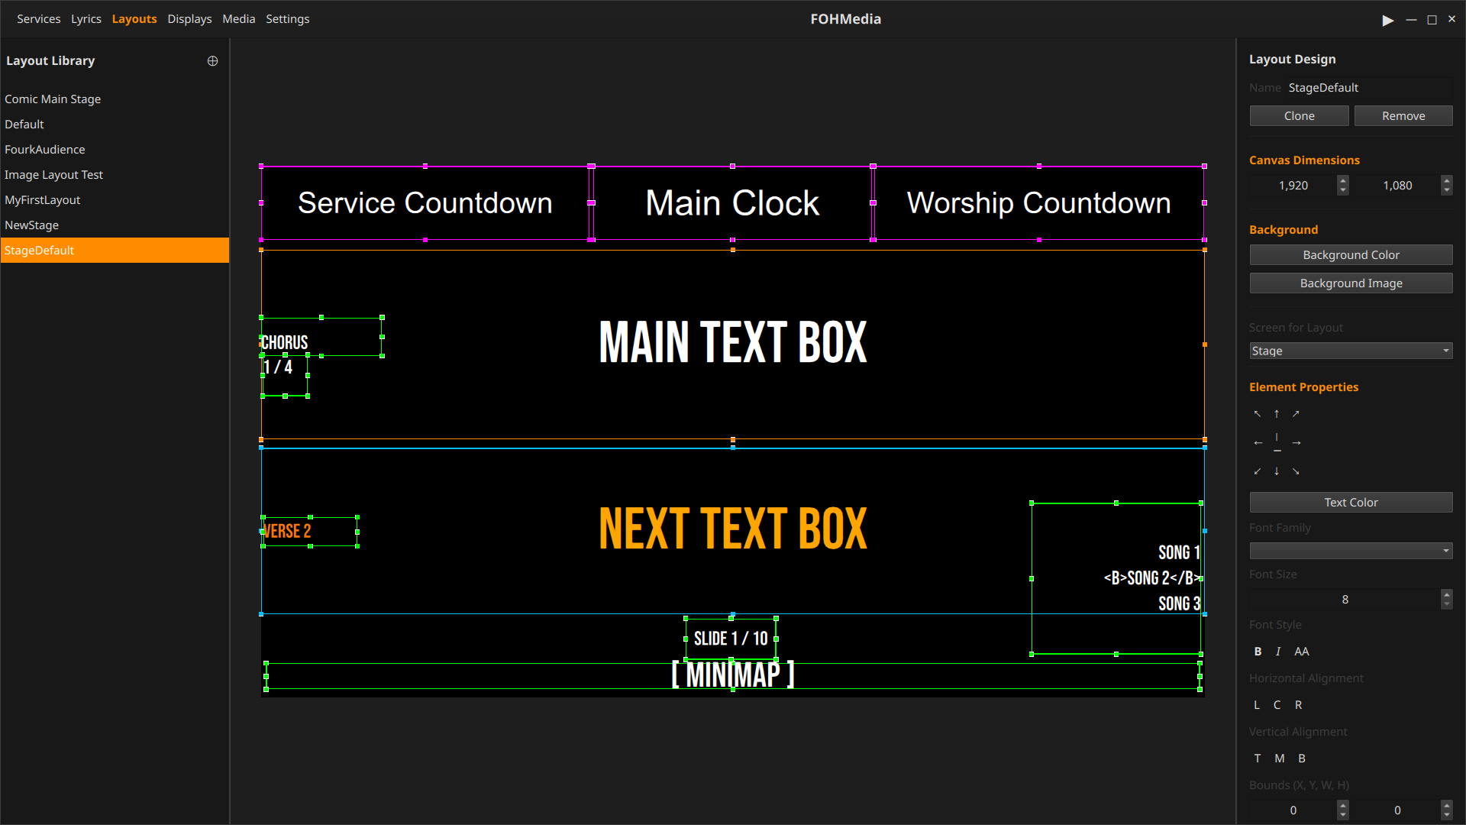
Task: Set horizontal alignment to left (L)
Action: click(x=1257, y=705)
